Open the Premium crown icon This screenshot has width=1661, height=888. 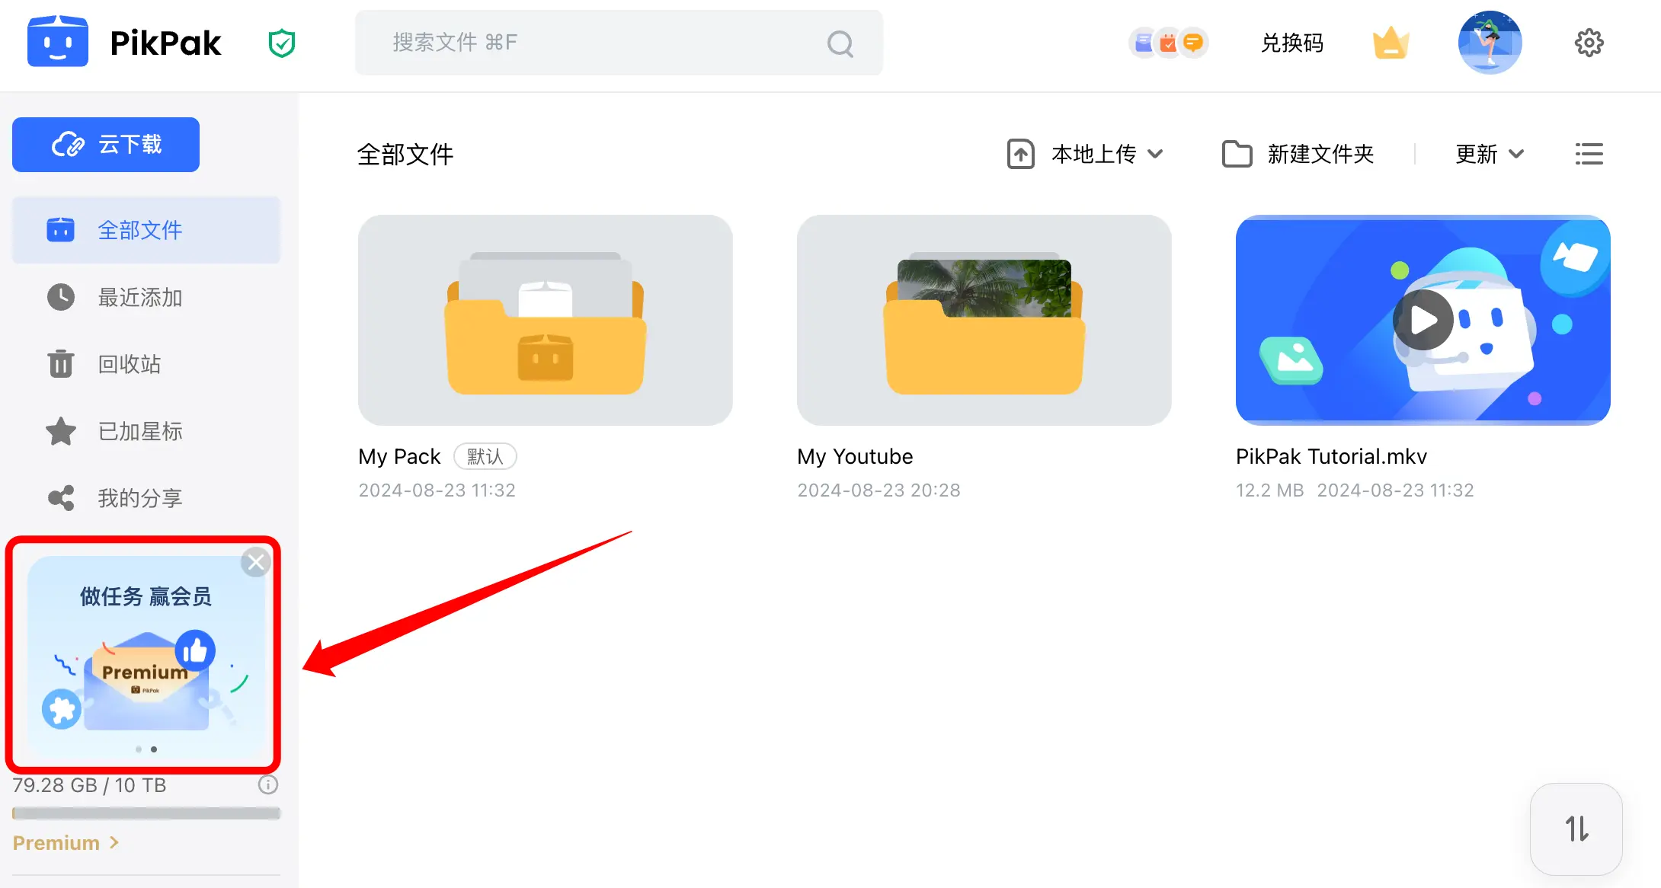[1391, 43]
